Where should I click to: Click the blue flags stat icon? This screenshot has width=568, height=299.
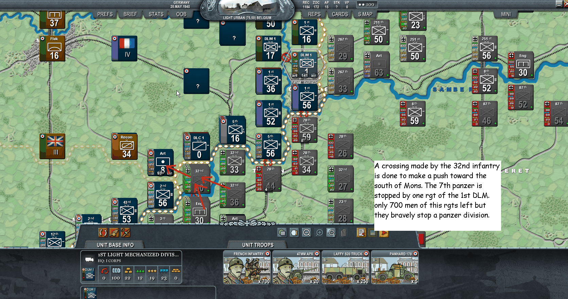[x=164, y=270]
